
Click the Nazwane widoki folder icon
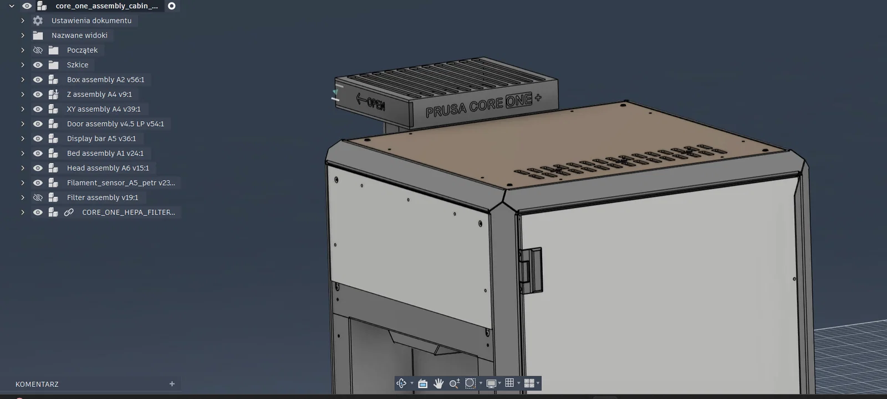pyautogui.click(x=38, y=35)
